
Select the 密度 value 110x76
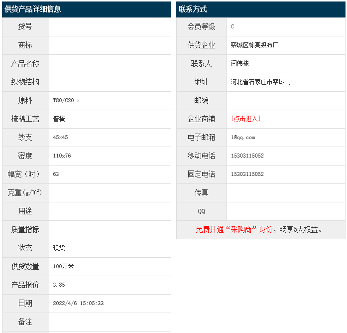tap(62, 156)
